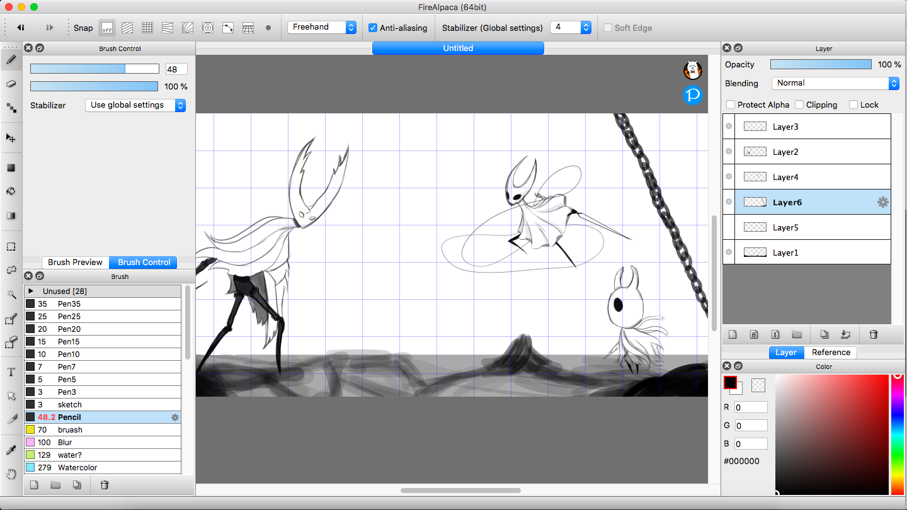This screenshot has width=907, height=510.
Task: Select the Pen35 brush
Action: pos(103,304)
